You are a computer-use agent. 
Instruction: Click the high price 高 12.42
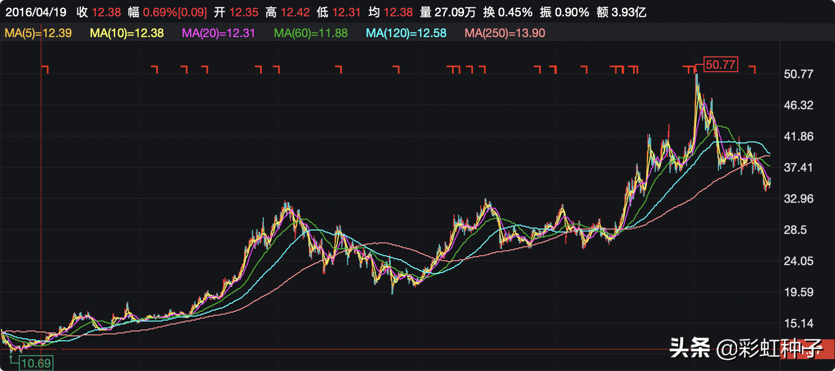click(x=288, y=12)
